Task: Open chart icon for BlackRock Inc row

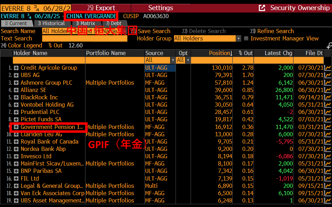Action: pos(328,97)
